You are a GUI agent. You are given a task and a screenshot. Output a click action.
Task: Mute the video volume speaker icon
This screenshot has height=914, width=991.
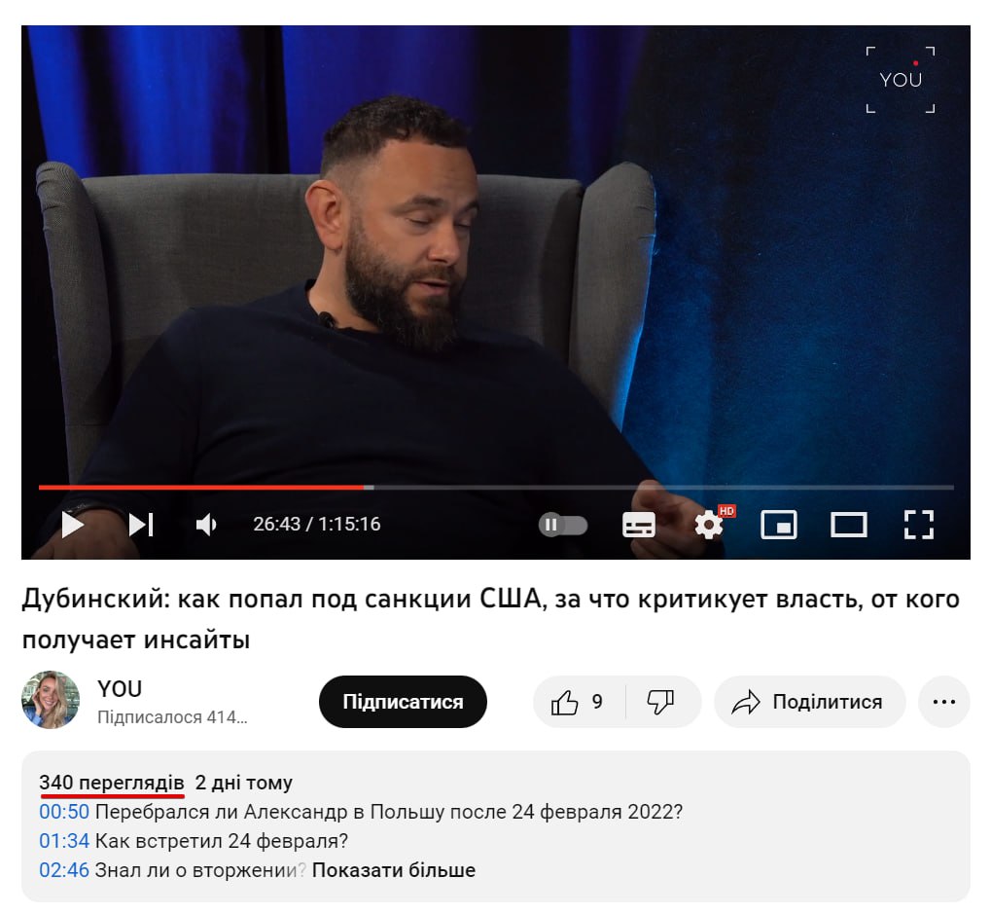pos(206,525)
